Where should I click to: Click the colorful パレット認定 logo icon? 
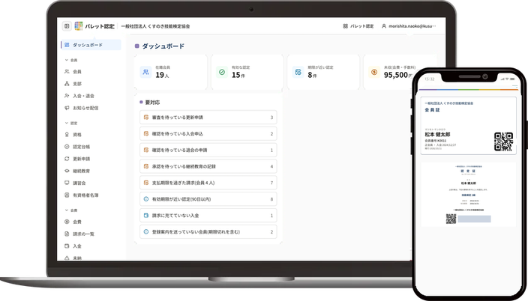[79, 26]
